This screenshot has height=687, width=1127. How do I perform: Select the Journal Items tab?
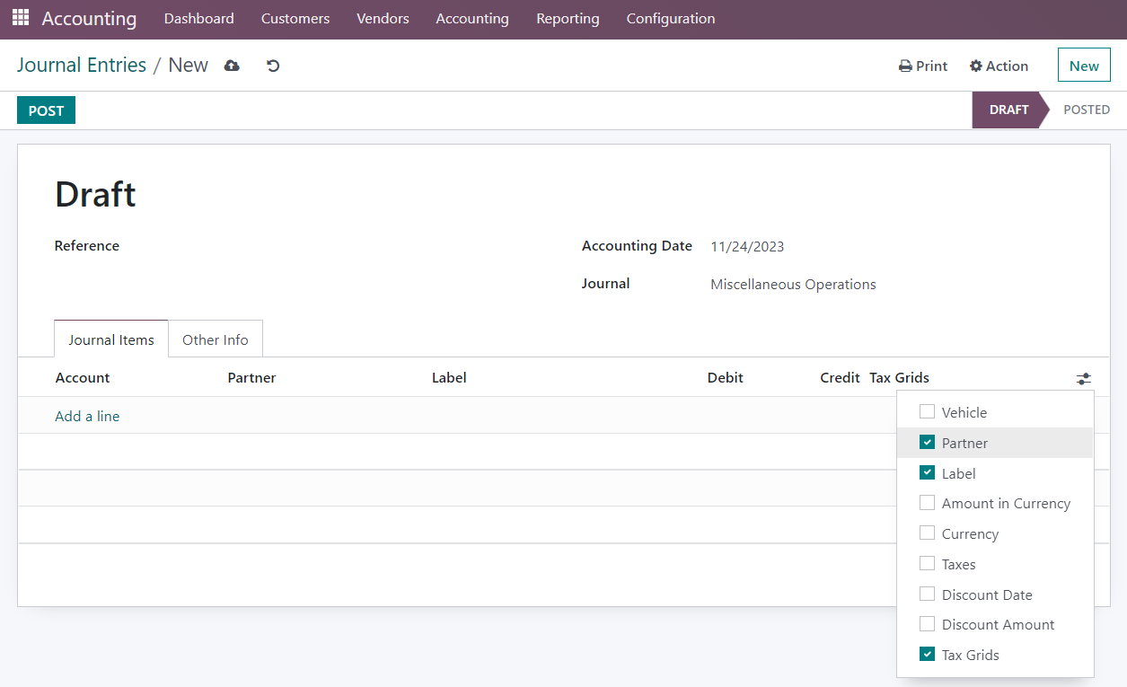pos(111,339)
